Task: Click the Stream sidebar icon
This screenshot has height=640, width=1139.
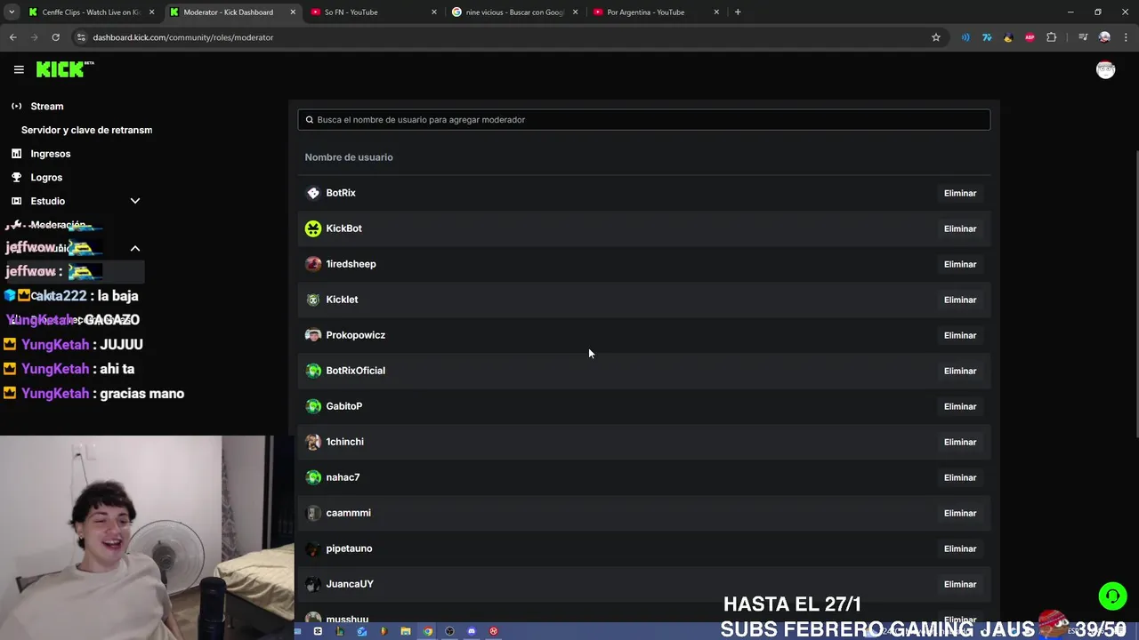Action: point(16,106)
